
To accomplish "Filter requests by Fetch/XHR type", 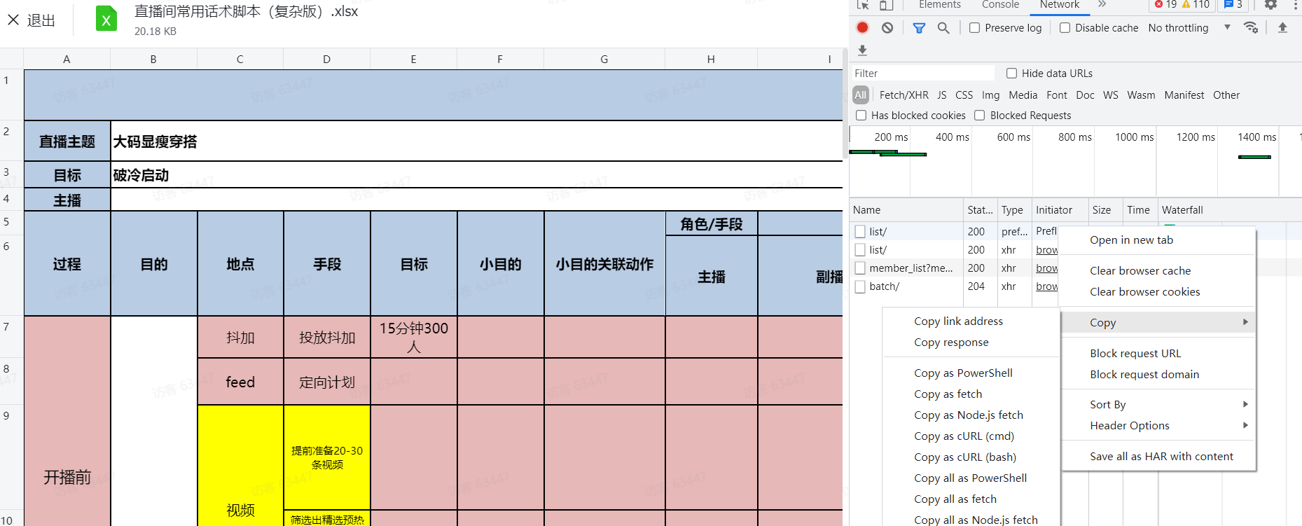I will (x=903, y=95).
